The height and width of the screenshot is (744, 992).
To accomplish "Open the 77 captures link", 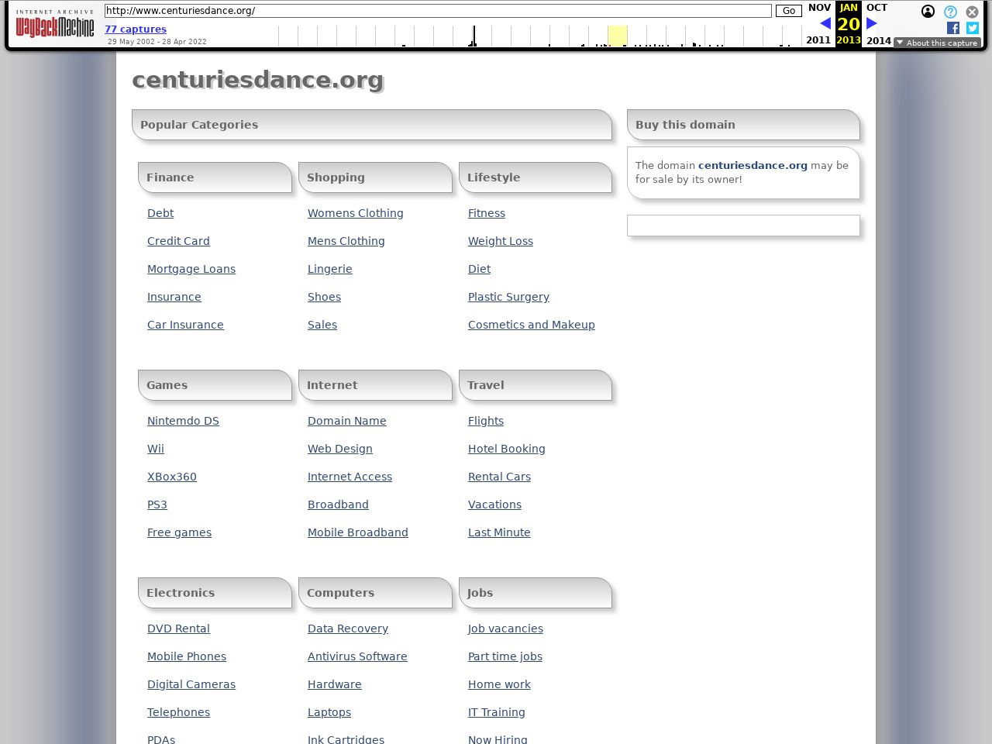I will (x=136, y=29).
